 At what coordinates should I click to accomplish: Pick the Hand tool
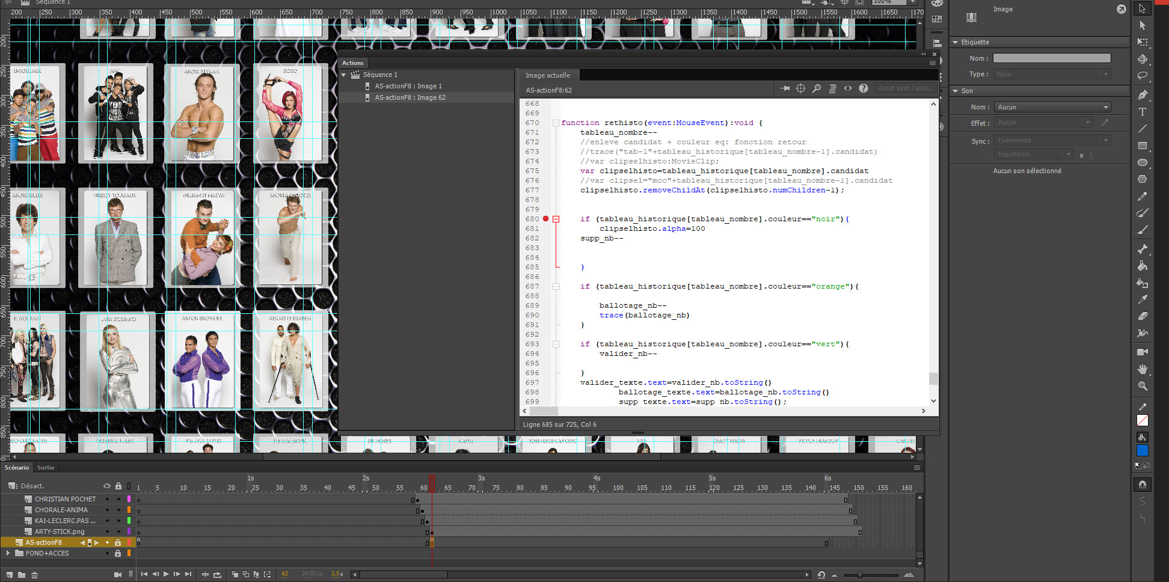(x=1143, y=369)
